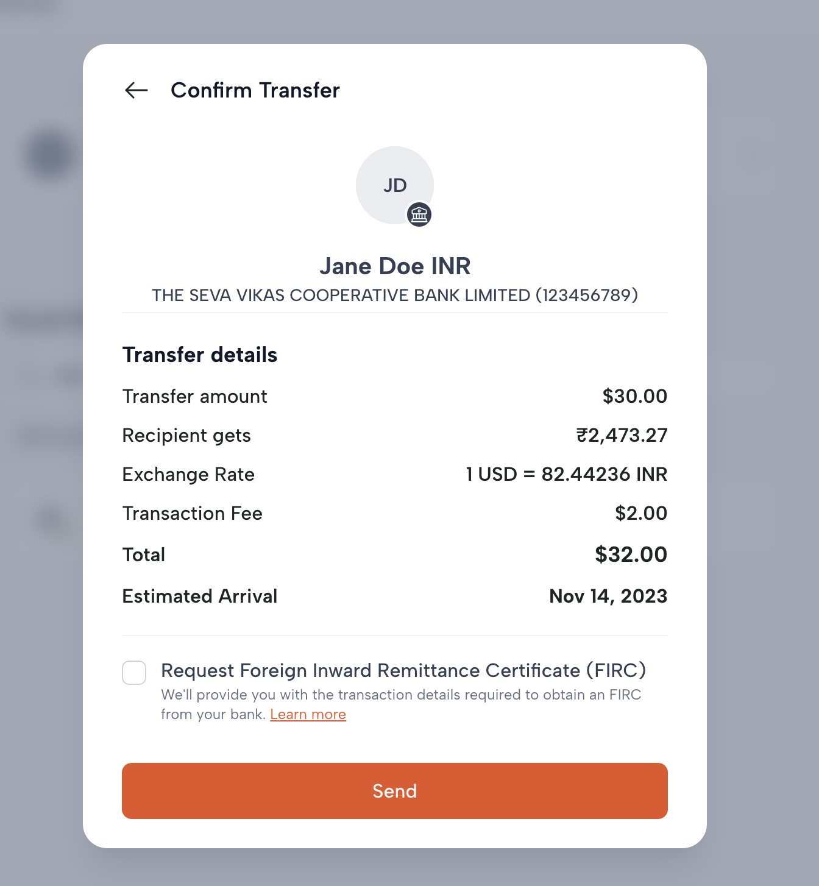Open the Learn more link
Screen dimensions: 819x886
[x=308, y=714]
